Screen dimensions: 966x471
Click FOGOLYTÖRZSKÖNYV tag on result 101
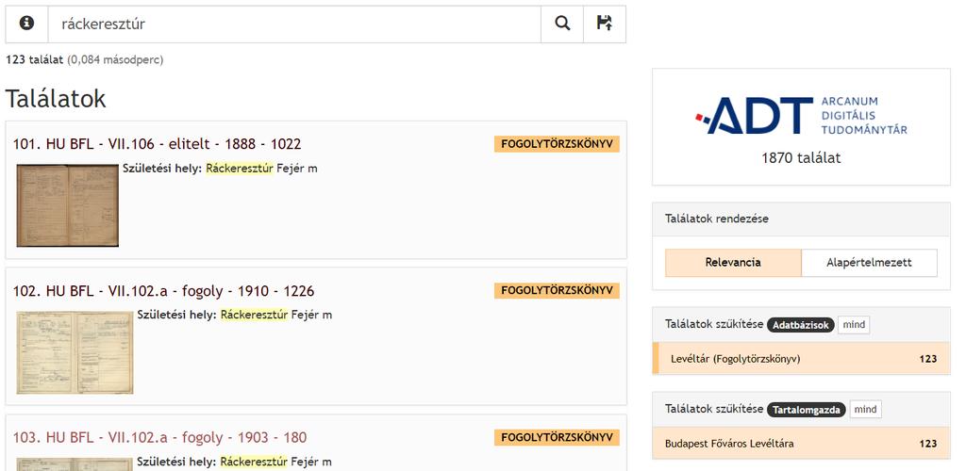coord(556,144)
